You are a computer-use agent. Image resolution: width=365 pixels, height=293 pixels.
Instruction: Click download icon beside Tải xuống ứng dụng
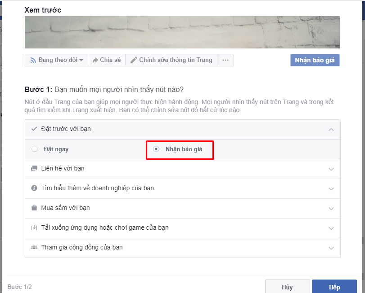(34, 227)
